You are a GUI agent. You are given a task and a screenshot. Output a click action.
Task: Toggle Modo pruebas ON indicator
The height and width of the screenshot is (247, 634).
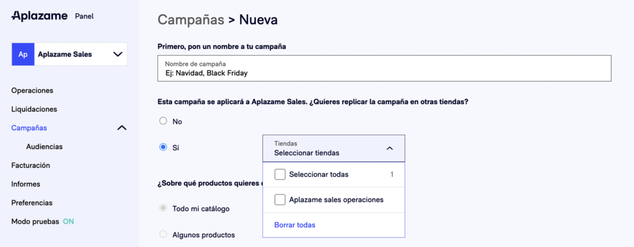pyautogui.click(x=68, y=222)
